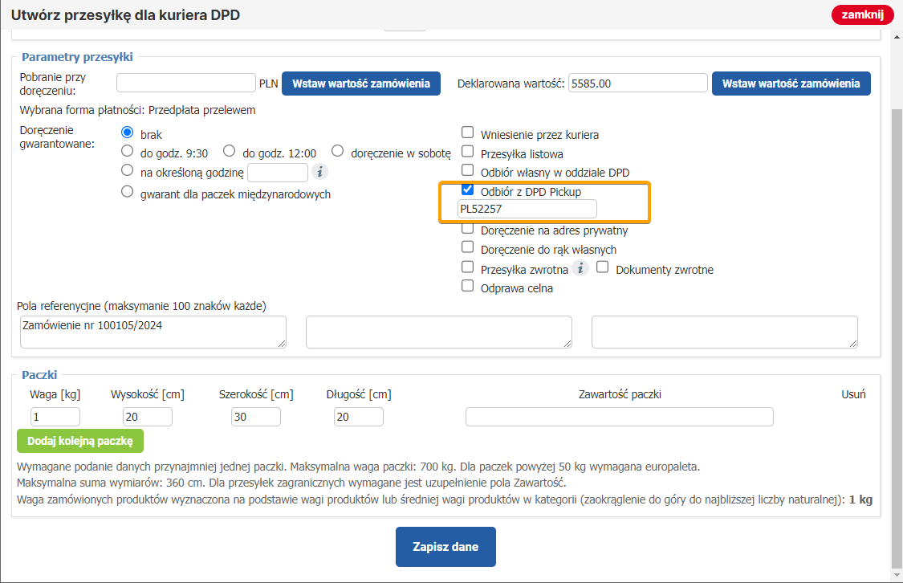Enable Wniesienie przez kuriera checkbox
The width and height of the screenshot is (903, 583).
tap(467, 133)
